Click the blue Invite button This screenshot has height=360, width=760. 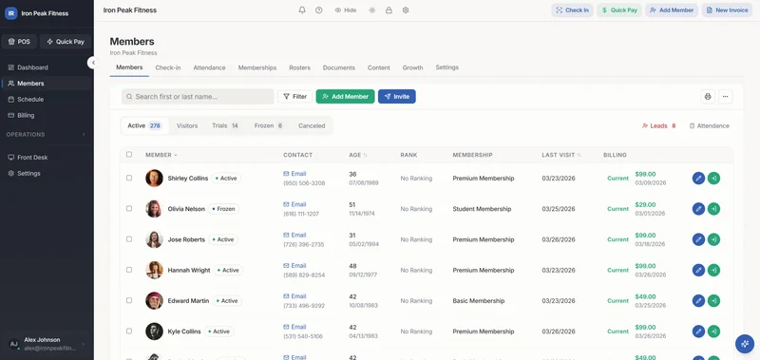click(x=396, y=97)
